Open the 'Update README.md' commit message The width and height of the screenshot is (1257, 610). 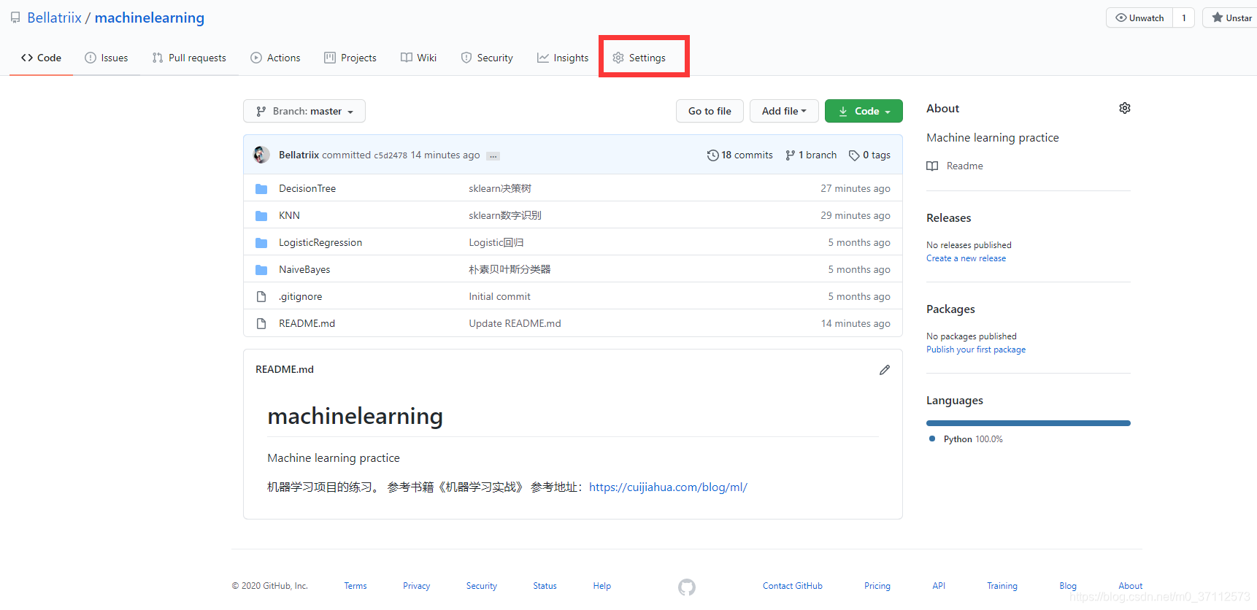tap(515, 323)
